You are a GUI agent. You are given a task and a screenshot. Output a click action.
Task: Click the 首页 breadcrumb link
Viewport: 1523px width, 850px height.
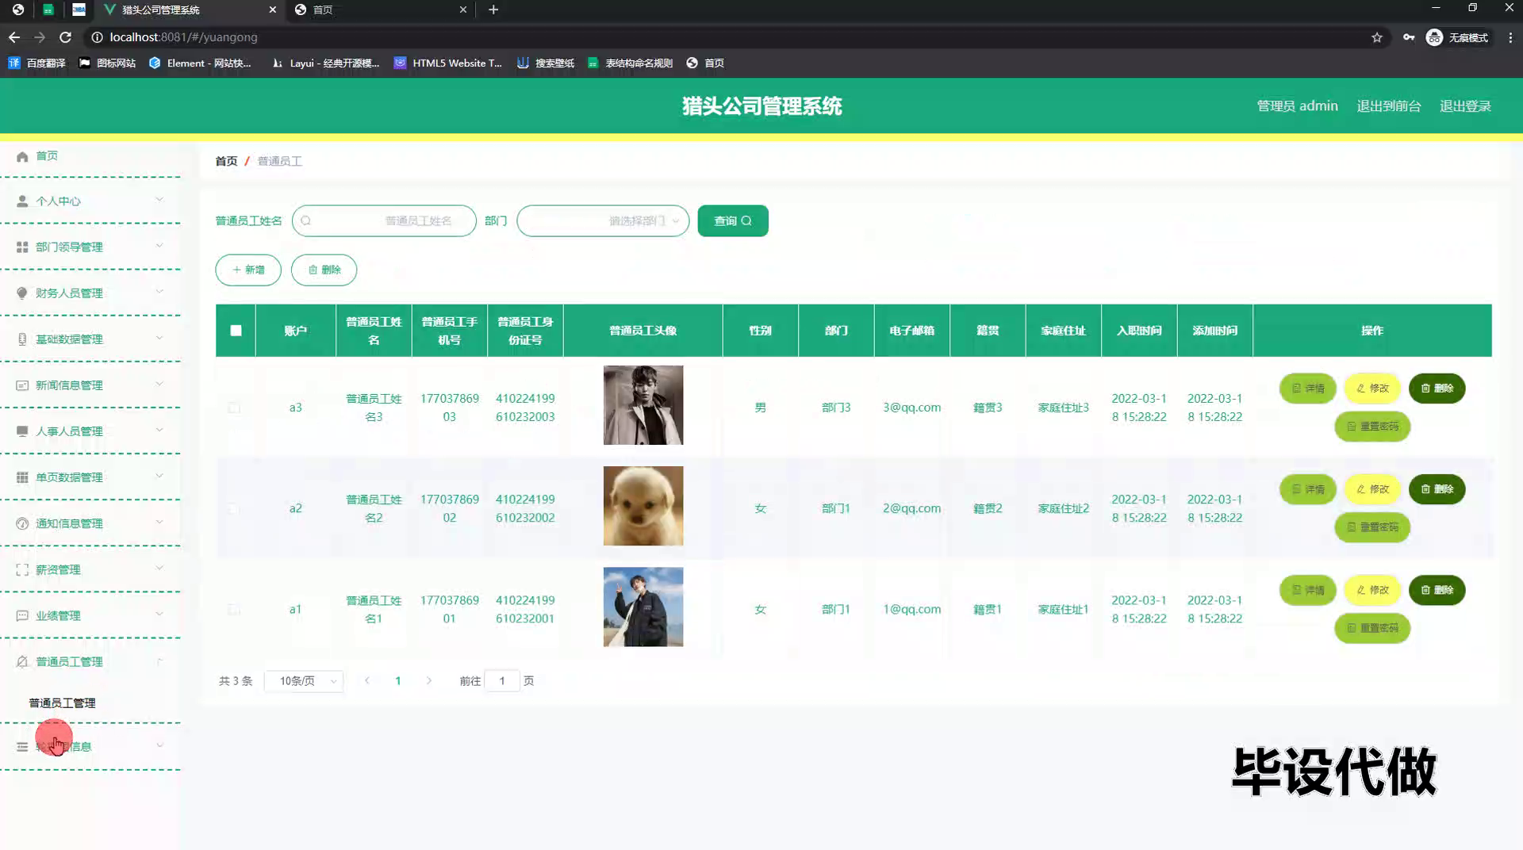[x=226, y=161]
